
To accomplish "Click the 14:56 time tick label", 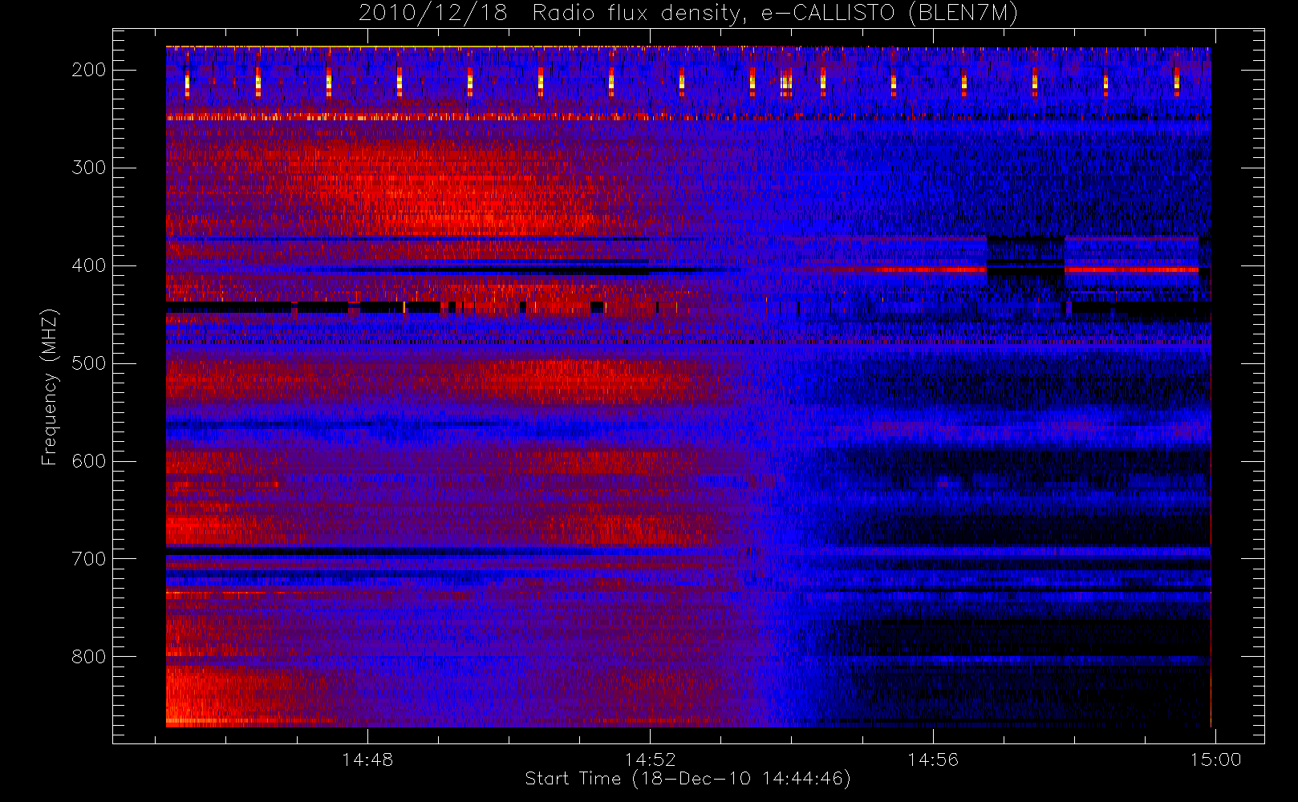I will 933,759.
